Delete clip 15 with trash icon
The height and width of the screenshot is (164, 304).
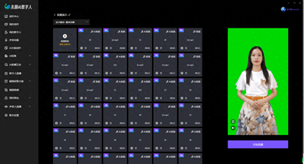coord(136,98)
